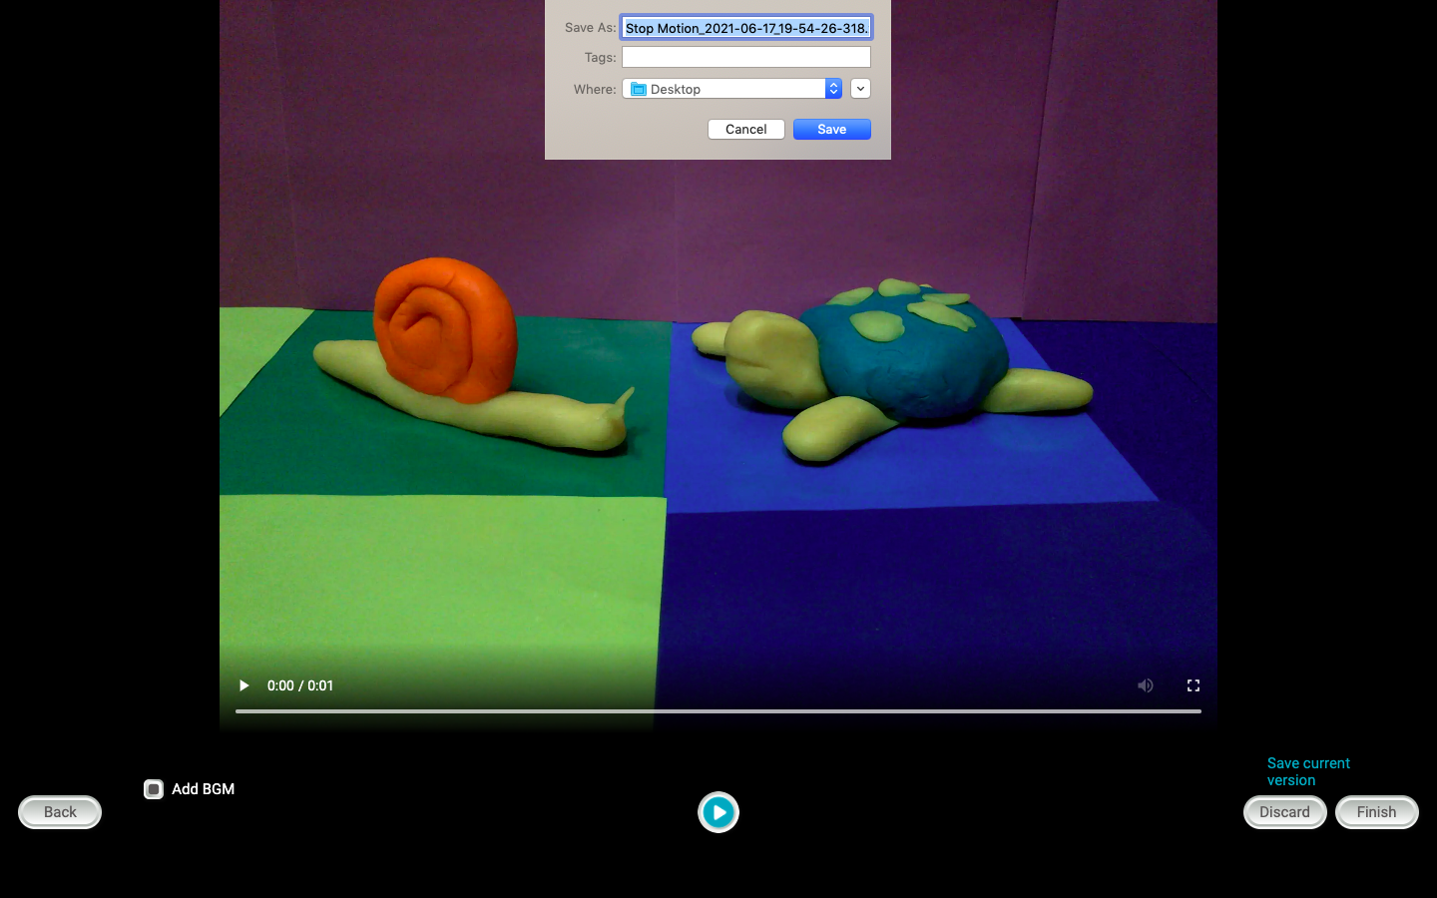Image resolution: width=1437 pixels, height=898 pixels.
Task: Click the Save button in the dialog
Action: point(831,129)
